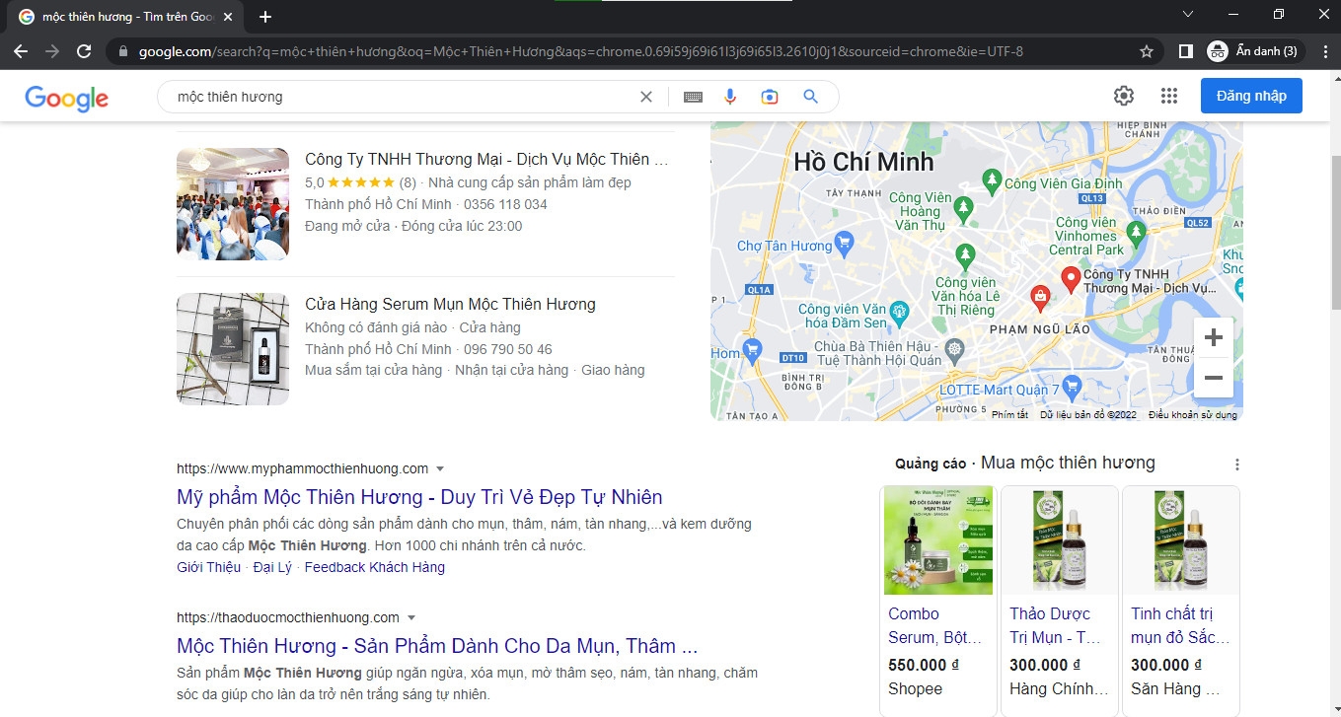Open the Serum Mụn store product photo
The image size is (1341, 717).
point(233,349)
